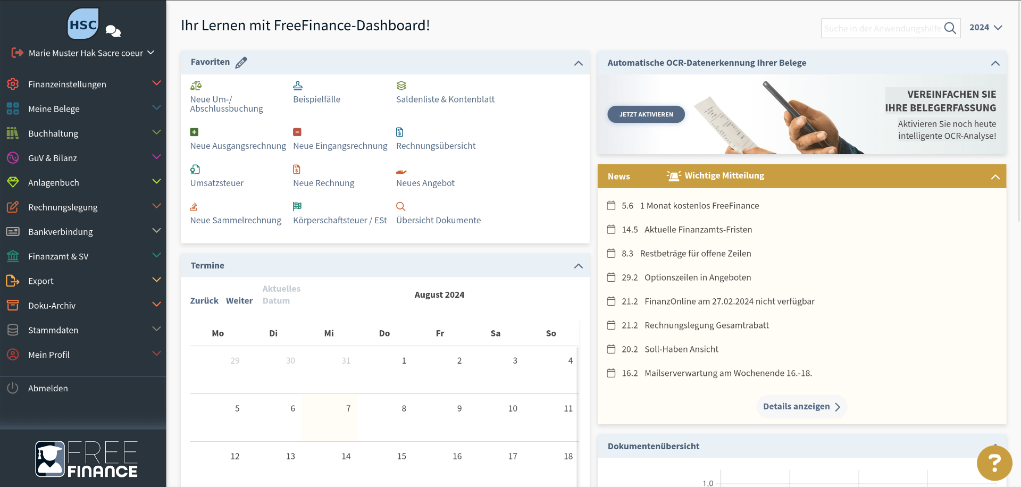Click the stamp icon above Beispielfälle
1021x487 pixels.
click(x=298, y=86)
